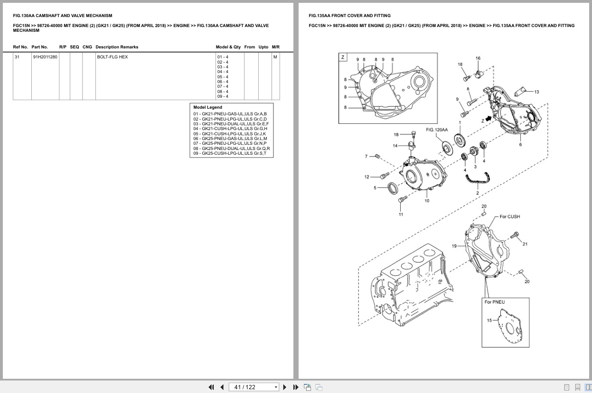Click part callout 11 in diagram

click(x=401, y=215)
